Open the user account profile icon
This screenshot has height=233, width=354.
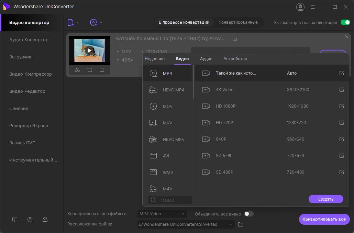coord(300,7)
